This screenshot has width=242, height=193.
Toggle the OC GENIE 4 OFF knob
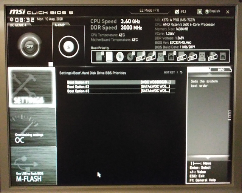tap(29, 46)
